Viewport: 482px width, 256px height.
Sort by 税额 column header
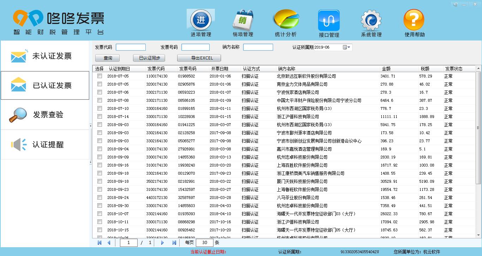[425, 69]
